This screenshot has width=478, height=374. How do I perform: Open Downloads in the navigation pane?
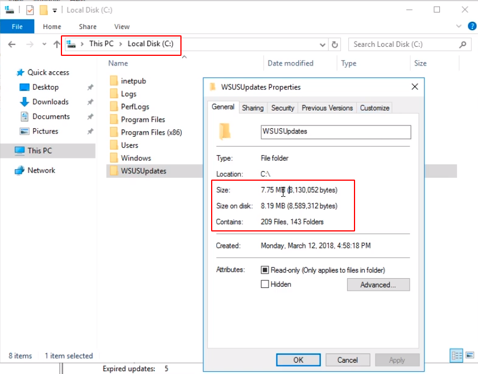click(50, 101)
